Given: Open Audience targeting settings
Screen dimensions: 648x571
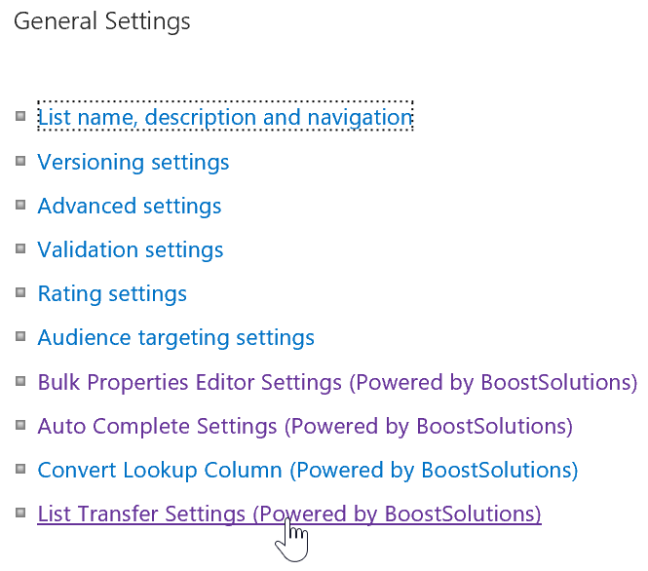Looking at the screenshot, I should (x=176, y=338).
